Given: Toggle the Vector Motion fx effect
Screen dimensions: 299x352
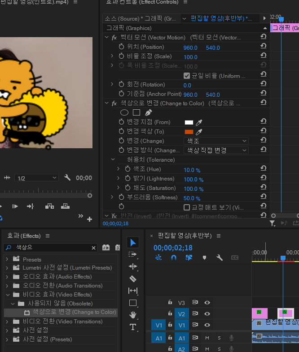Looking at the screenshot, I should coord(114,38).
